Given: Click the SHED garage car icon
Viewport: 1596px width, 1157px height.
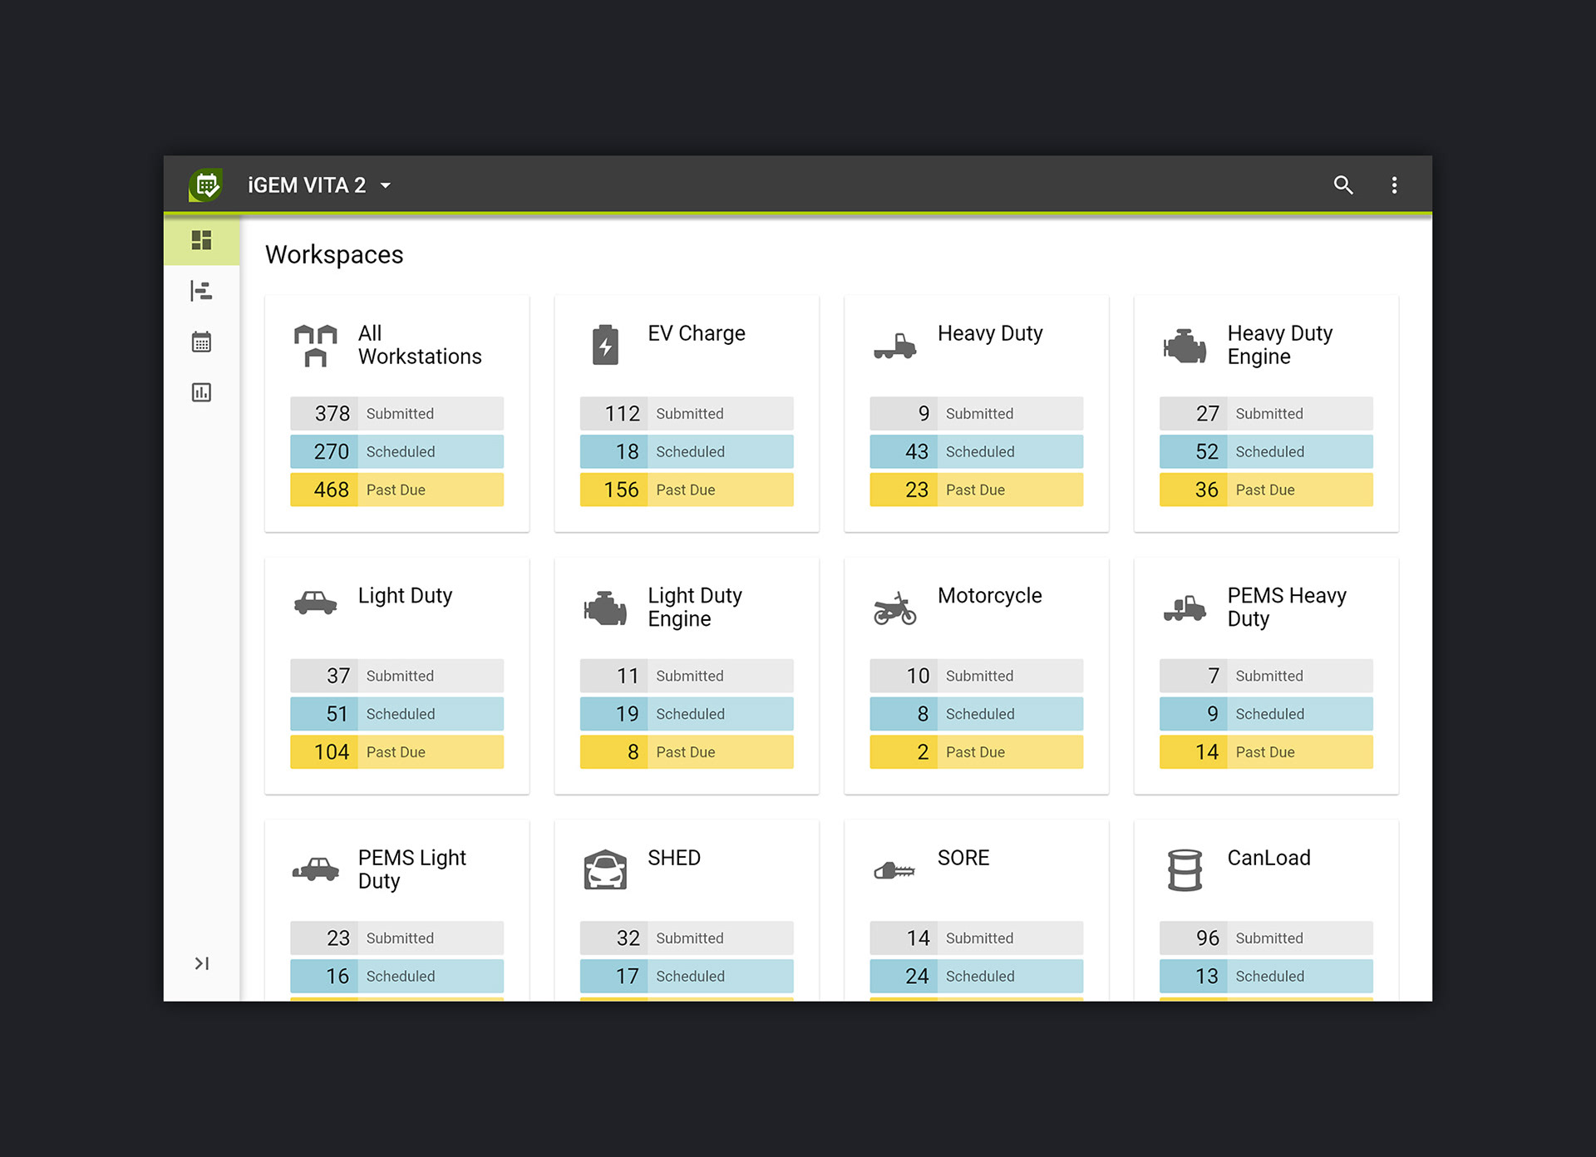Looking at the screenshot, I should click(605, 869).
